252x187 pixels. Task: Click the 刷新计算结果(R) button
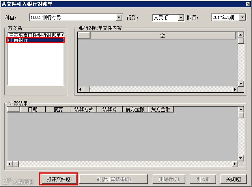tap(114, 179)
